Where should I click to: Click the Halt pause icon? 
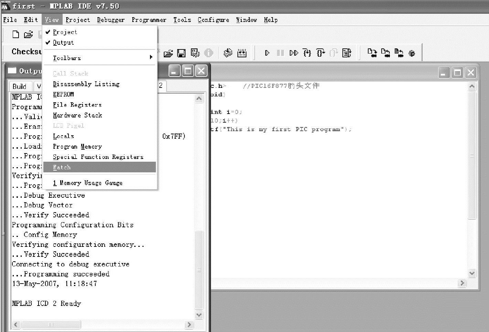280,53
